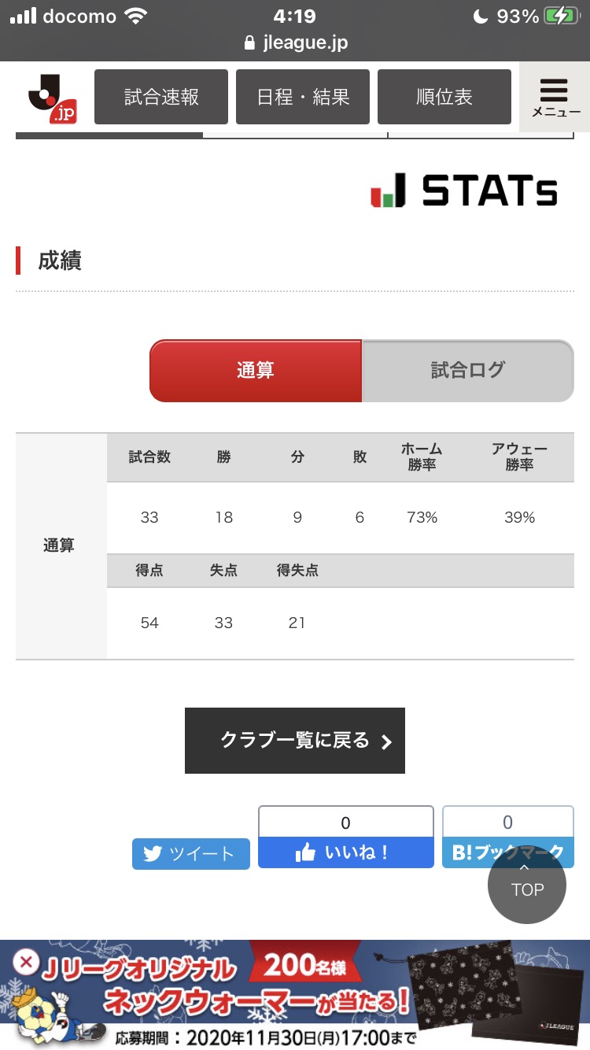Image resolution: width=590 pixels, height=1050 pixels.
Task: Open the neck warmer campaign banner
Action: point(315,996)
